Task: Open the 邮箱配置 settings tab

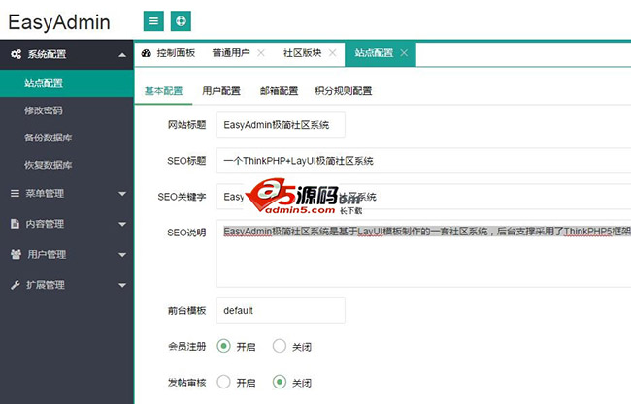Action: tap(279, 91)
